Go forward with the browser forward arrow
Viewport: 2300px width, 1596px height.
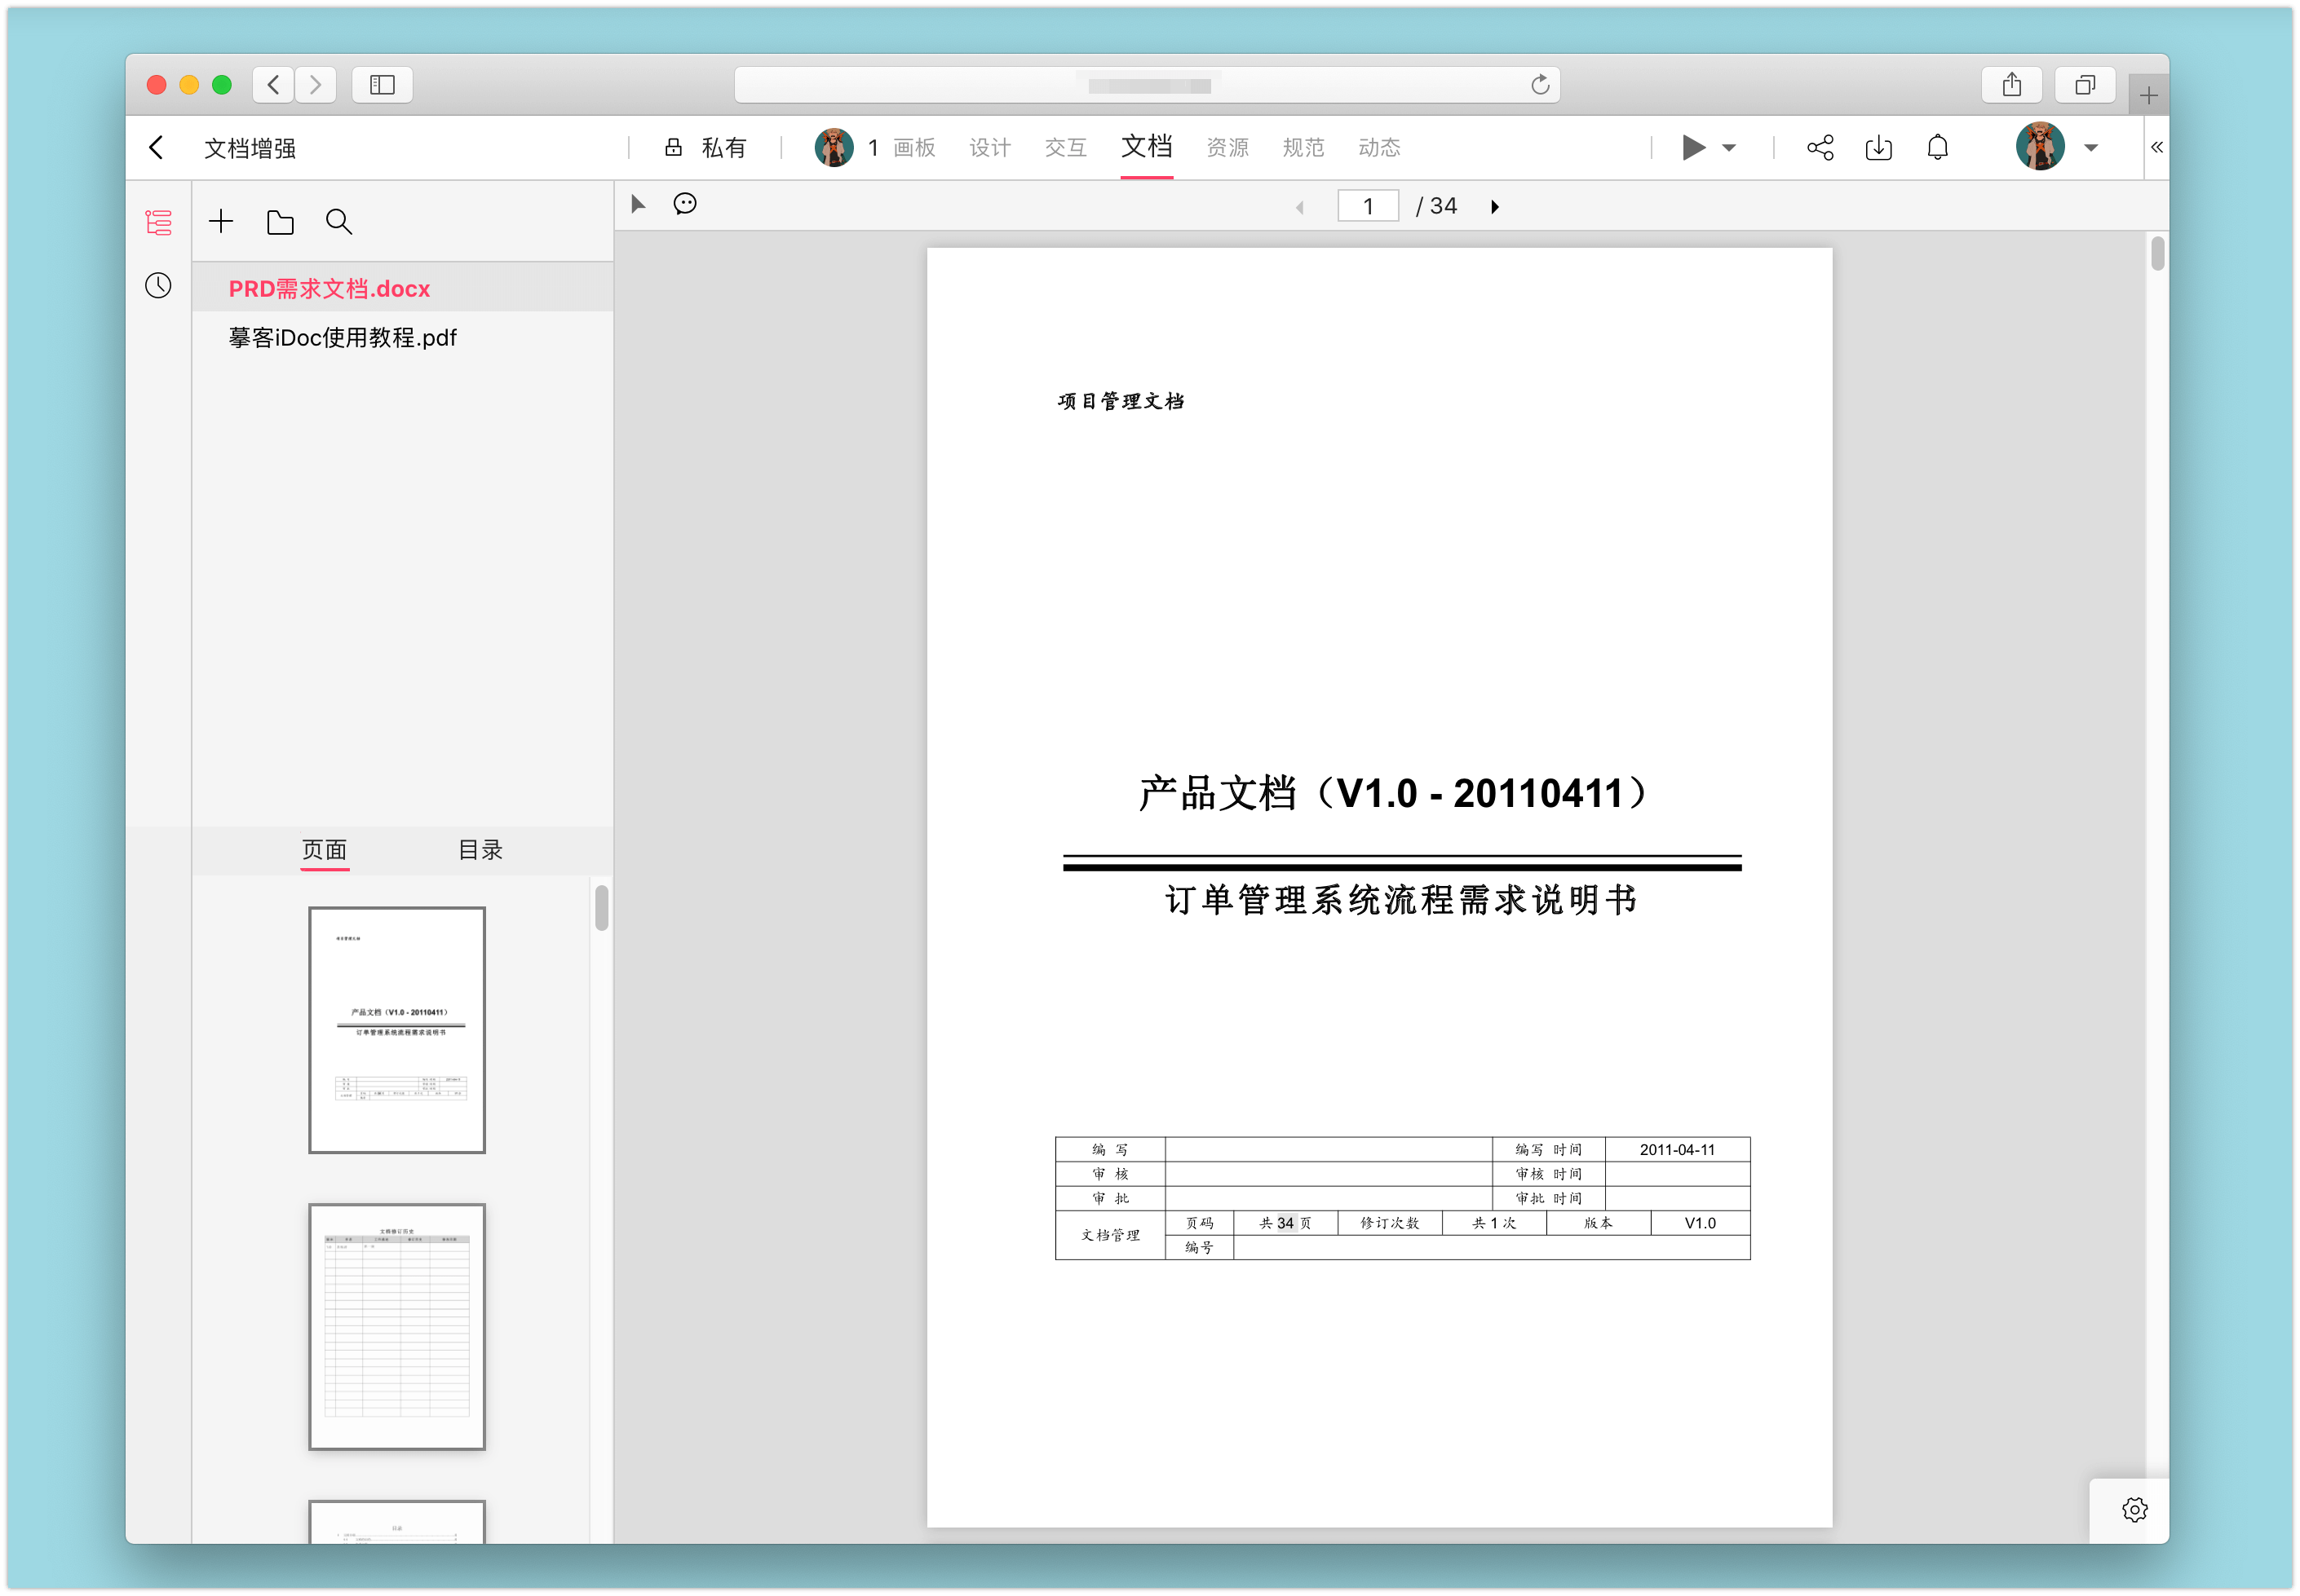[315, 85]
